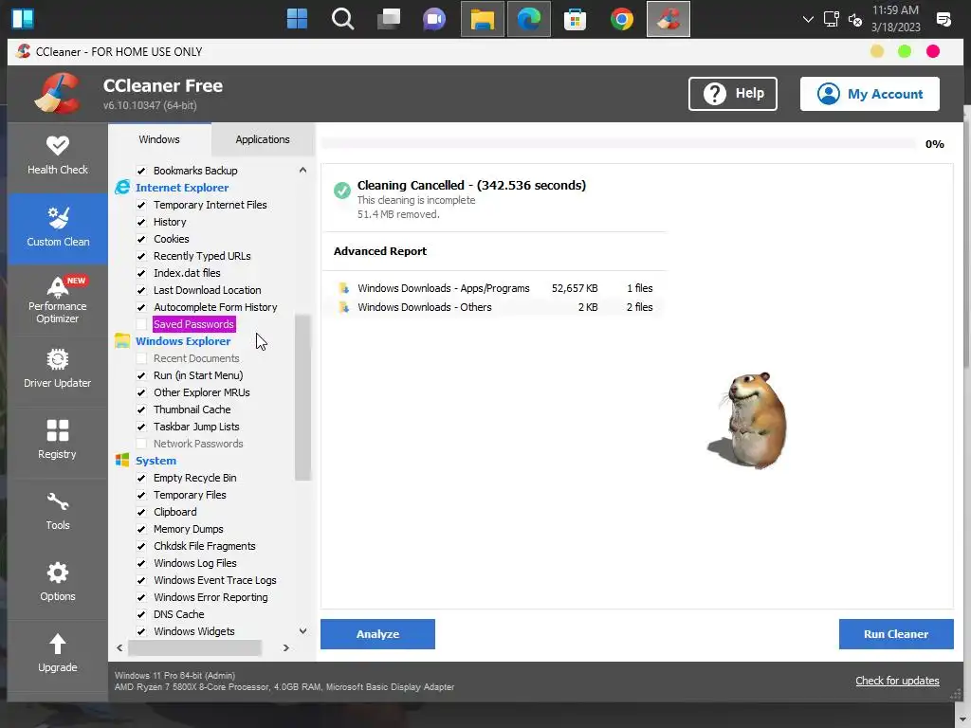Toggle the Internet Explorer History checkbox
The width and height of the screenshot is (971, 728).
tap(141, 222)
